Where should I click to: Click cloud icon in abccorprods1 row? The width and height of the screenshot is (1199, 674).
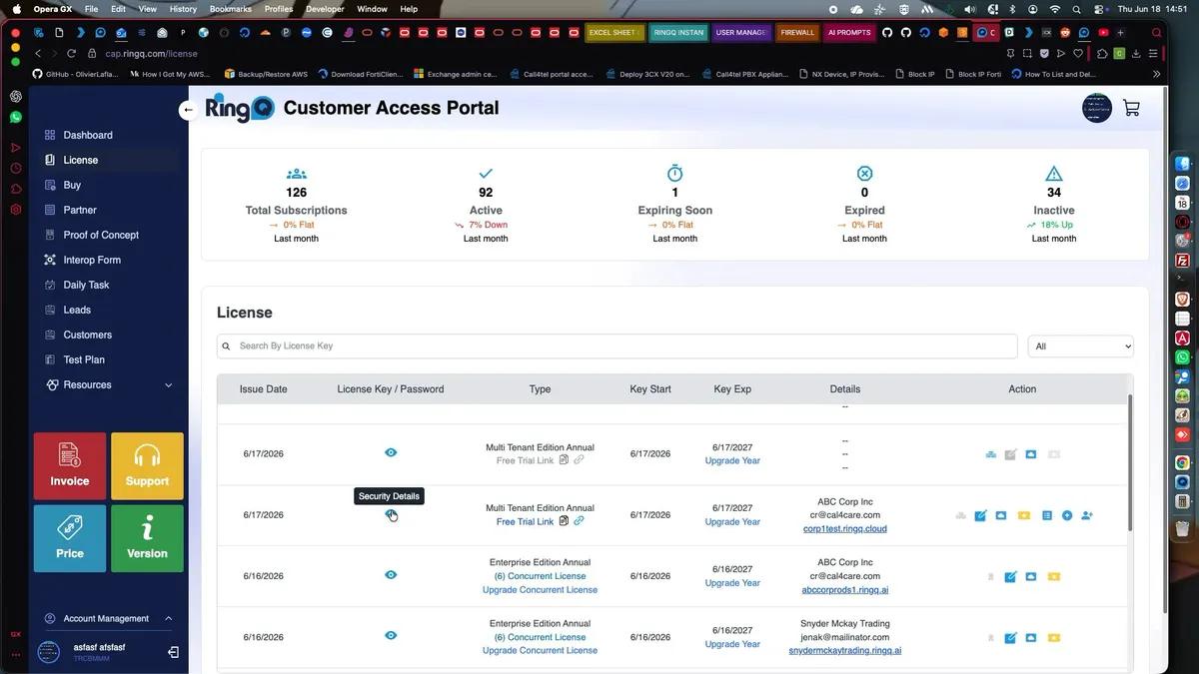pyautogui.click(x=1031, y=576)
